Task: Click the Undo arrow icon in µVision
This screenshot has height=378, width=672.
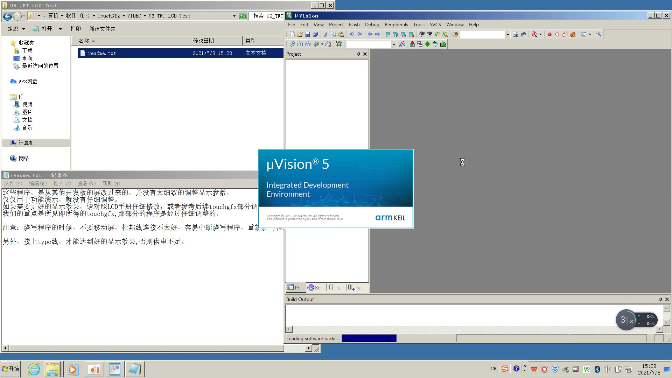Action: coord(352,34)
